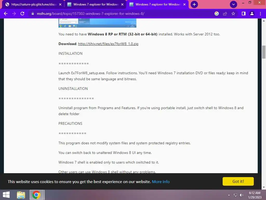Click the scrollbar down arrow
The width and height of the screenshot is (266, 200).
(x=264, y=187)
